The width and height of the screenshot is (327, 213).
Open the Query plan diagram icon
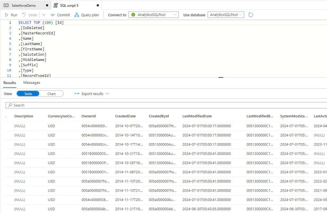tap(77, 15)
